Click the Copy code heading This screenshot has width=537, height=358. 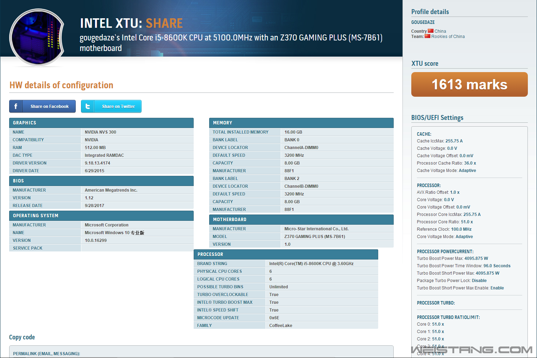[x=22, y=337]
